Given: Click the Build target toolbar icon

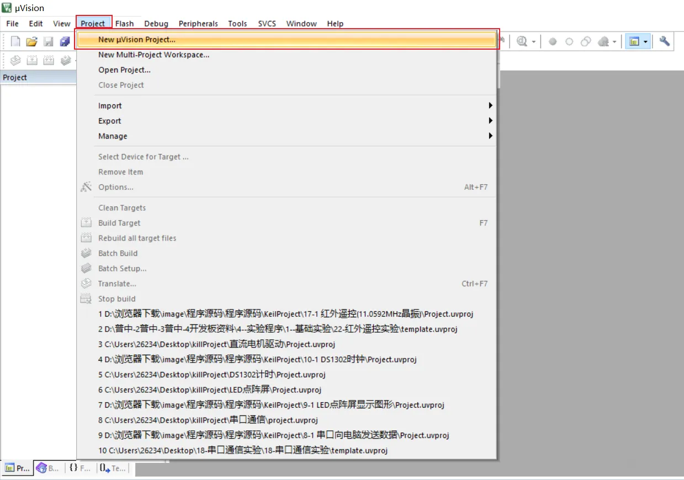Looking at the screenshot, I should 32,60.
